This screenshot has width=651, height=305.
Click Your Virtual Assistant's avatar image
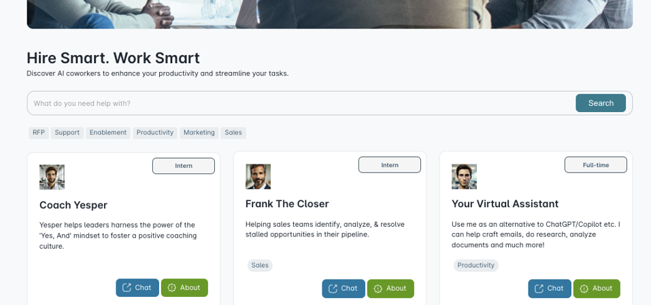tap(464, 177)
